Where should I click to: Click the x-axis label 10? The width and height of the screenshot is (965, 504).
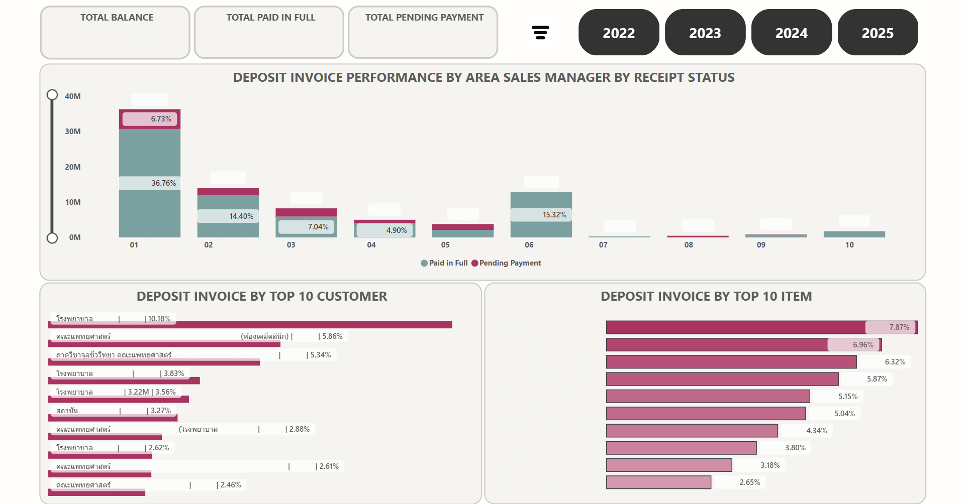click(849, 245)
